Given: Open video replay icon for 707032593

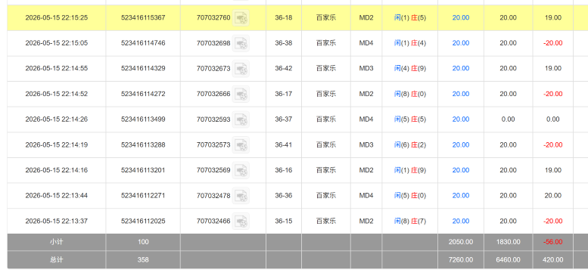Looking at the screenshot, I should coord(241,119).
